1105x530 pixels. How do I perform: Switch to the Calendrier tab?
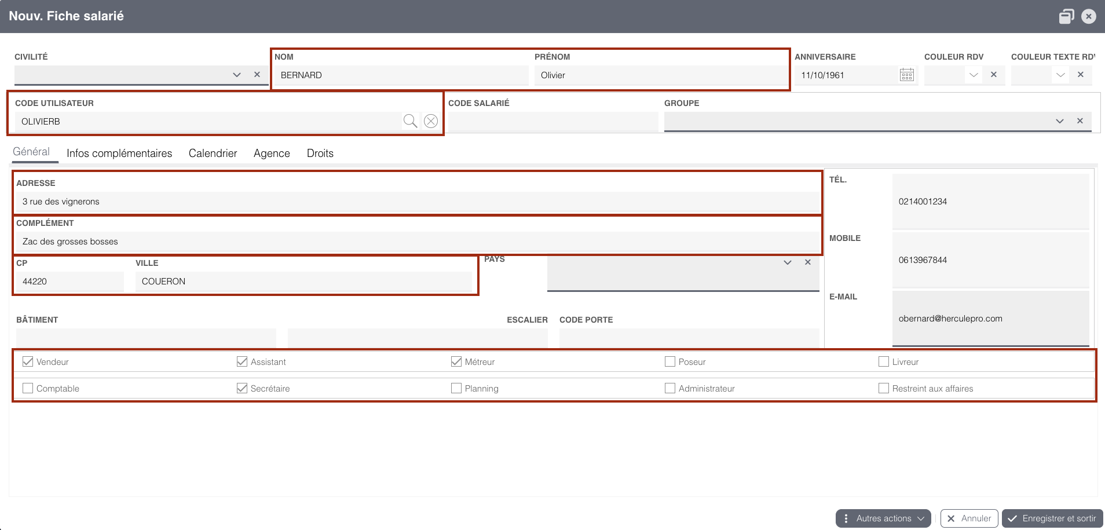(213, 153)
